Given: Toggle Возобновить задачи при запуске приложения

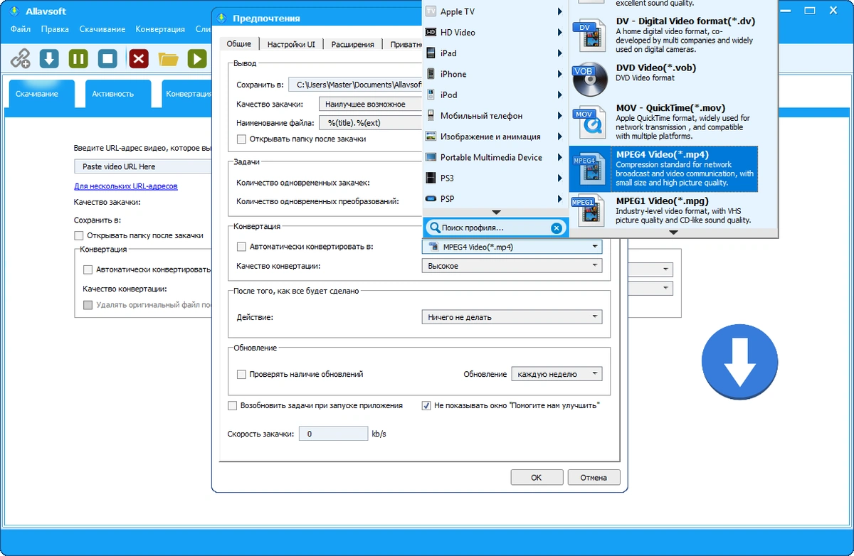Looking at the screenshot, I should pyautogui.click(x=232, y=405).
